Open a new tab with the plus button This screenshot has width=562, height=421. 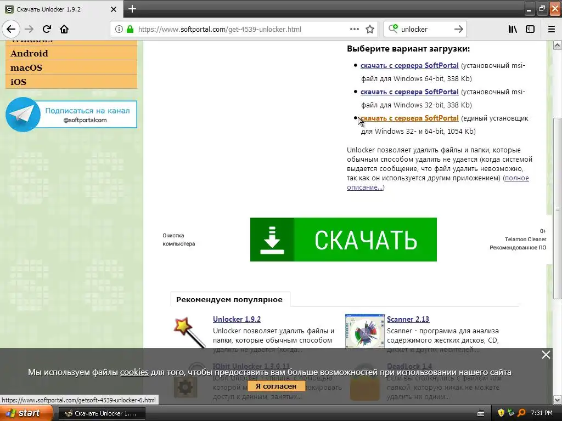coord(132,9)
